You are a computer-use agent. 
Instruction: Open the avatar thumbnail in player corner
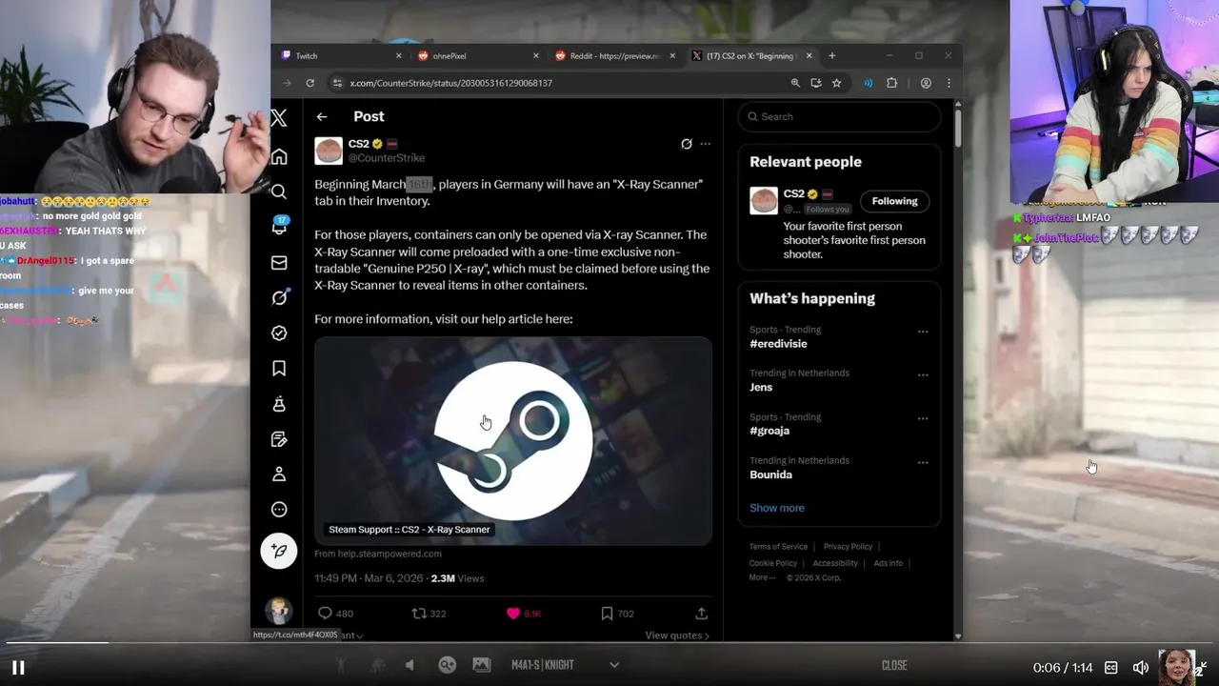coord(1178,667)
